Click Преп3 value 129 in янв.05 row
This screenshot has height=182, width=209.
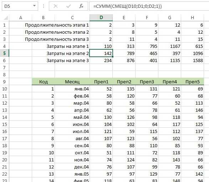[x=147, y=174]
